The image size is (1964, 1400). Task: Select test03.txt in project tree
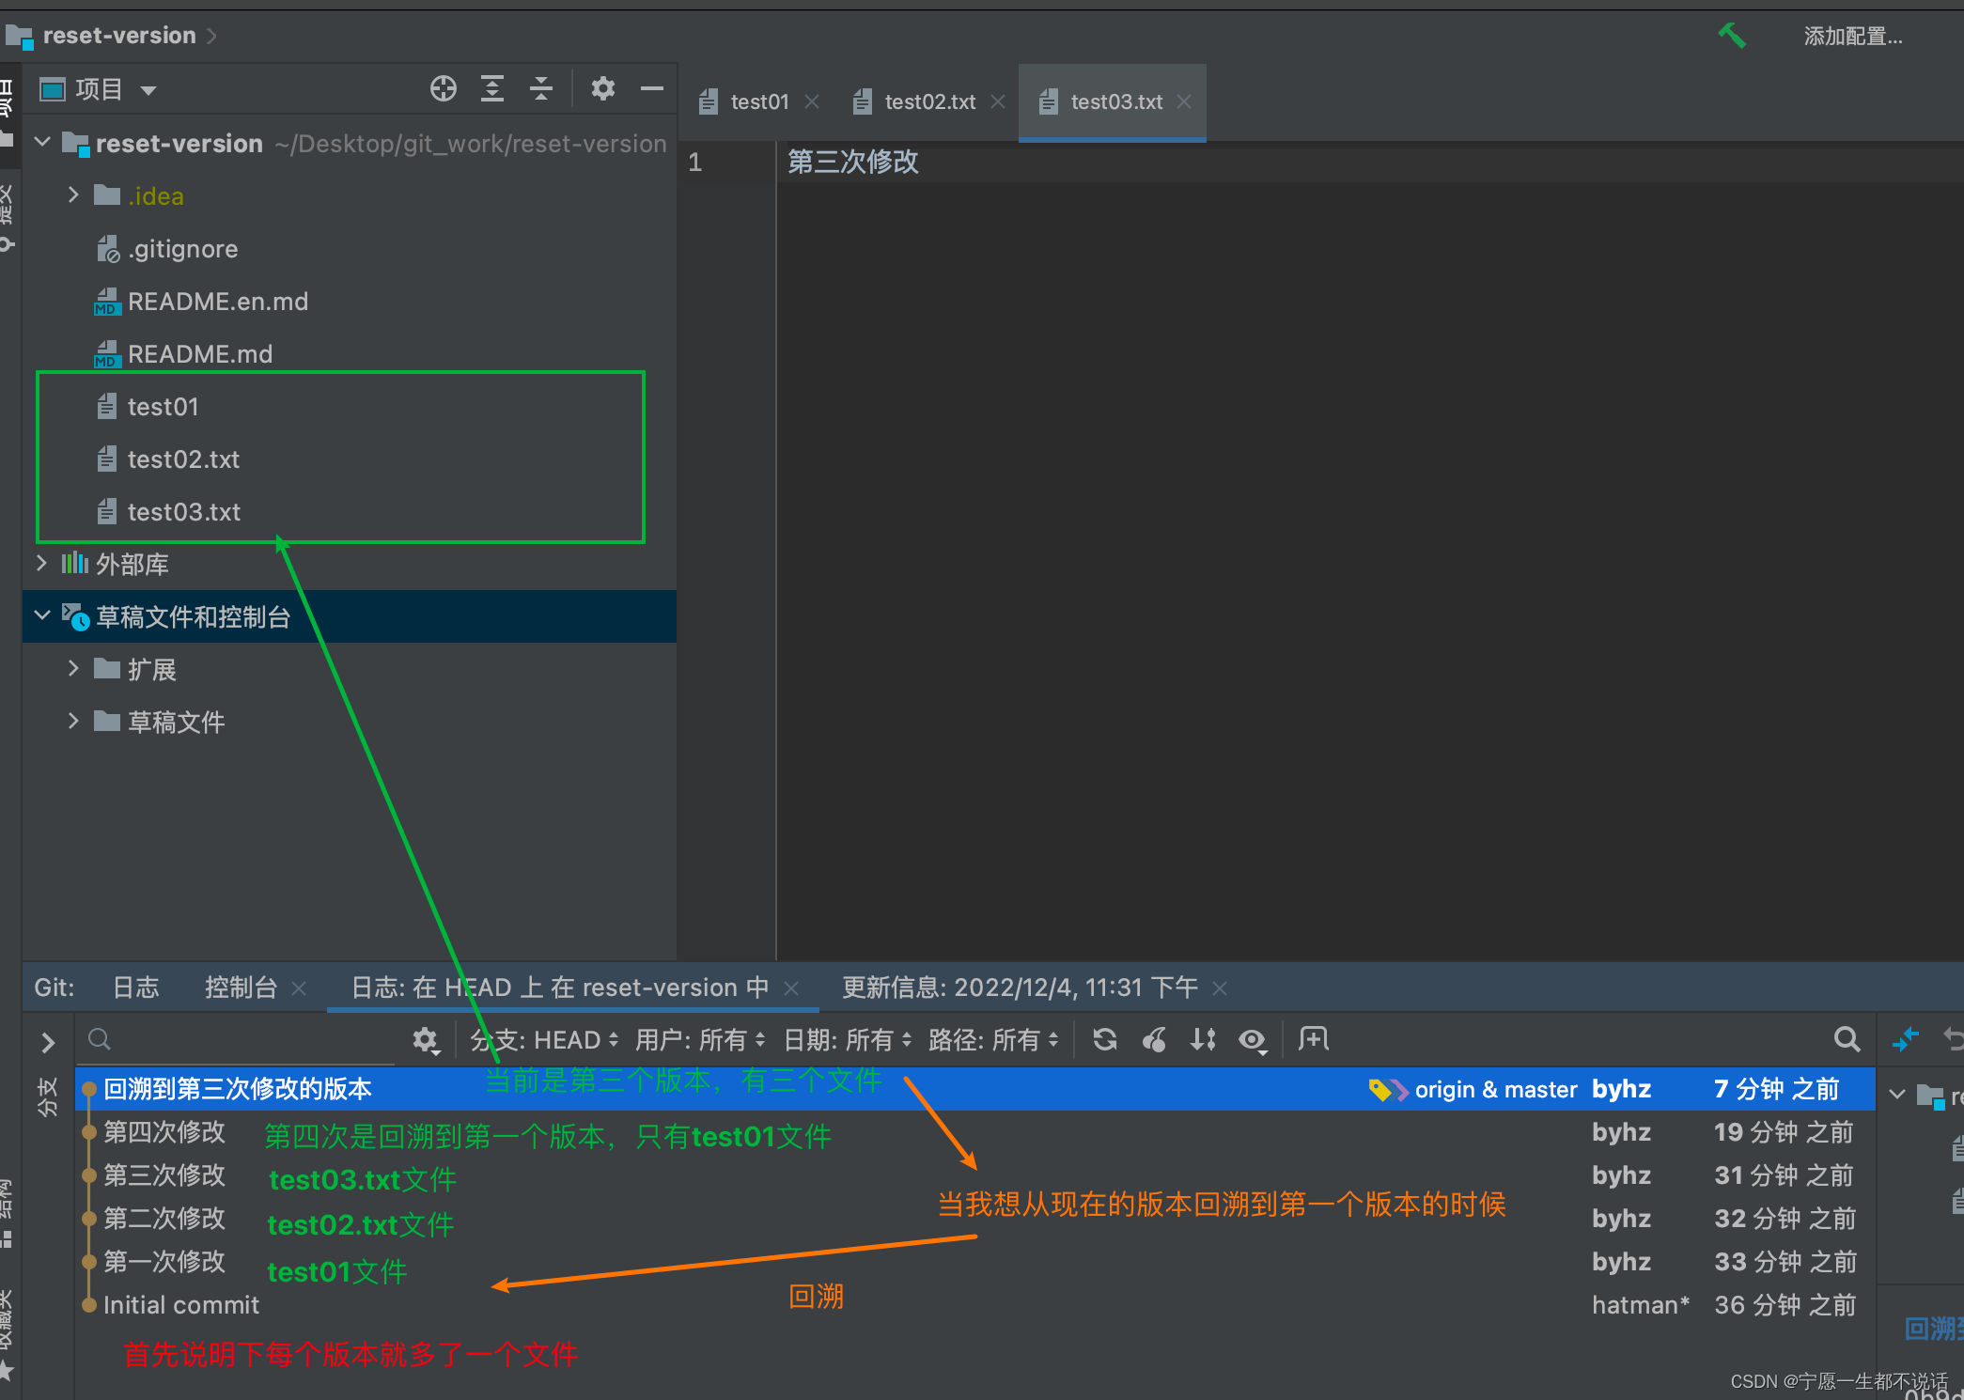point(183,512)
